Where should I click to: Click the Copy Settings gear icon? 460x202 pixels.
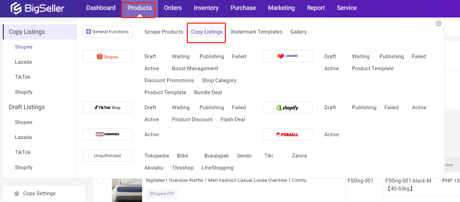(16, 193)
